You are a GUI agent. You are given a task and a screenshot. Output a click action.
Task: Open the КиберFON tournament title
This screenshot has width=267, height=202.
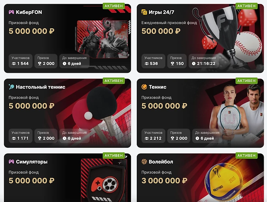29,12
